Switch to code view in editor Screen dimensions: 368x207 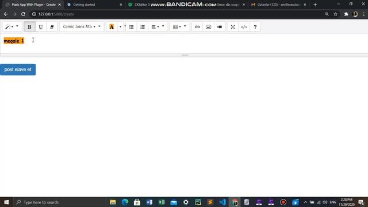[x=244, y=27]
